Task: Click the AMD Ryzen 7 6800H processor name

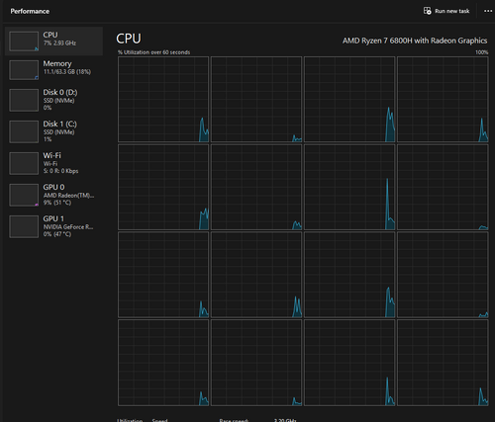Action: click(x=415, y=41)
